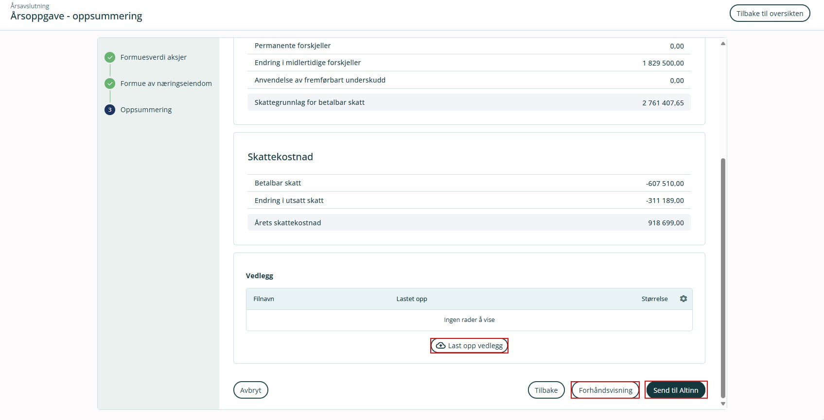Screen dimensions: 824x420
Task: Click the Lastet opp column header
Action: click(x=411, y=299)
